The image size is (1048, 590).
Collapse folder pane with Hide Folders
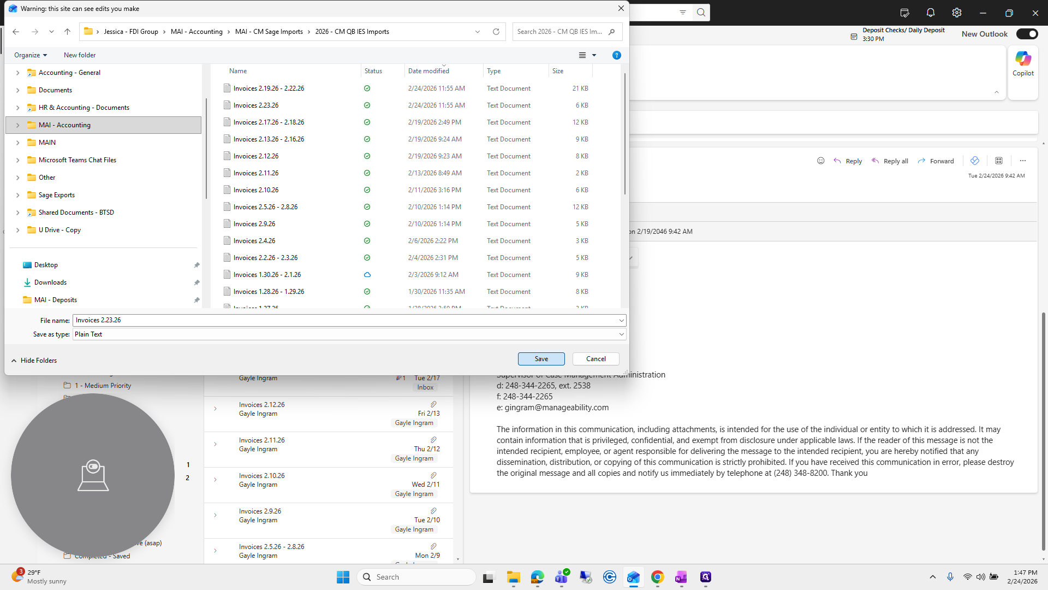[34, 361]
